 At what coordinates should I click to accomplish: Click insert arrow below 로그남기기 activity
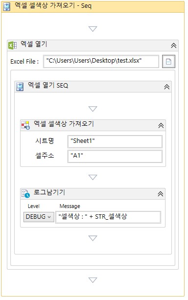[x=93, y=238]
